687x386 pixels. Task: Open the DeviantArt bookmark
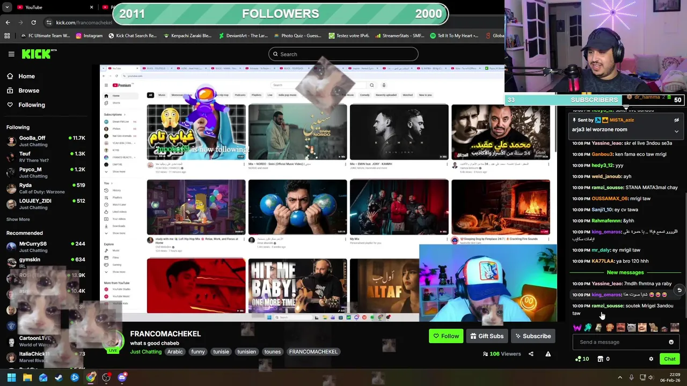click(x=243, y=36)
